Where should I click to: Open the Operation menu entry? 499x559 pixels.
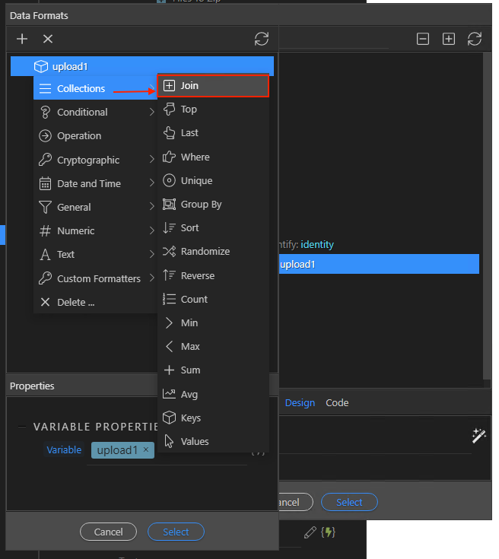[95, 136]
